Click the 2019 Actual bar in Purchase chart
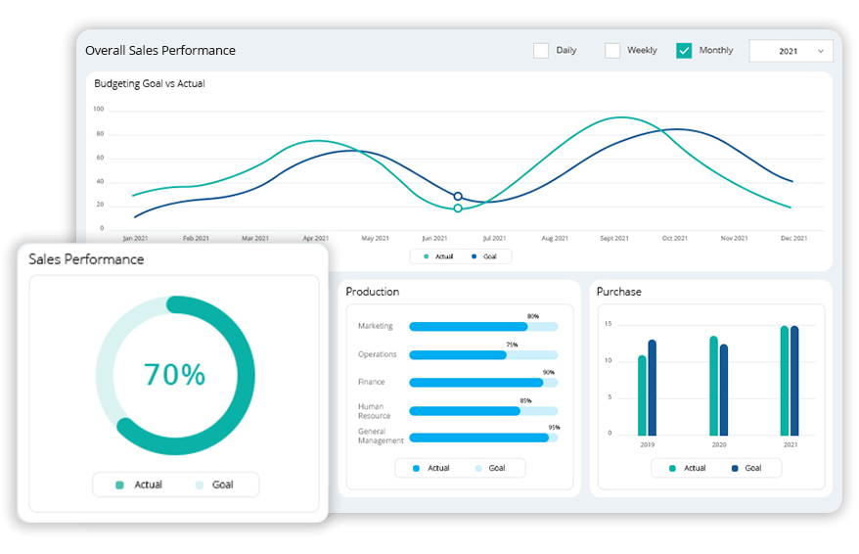 [642, 395]
